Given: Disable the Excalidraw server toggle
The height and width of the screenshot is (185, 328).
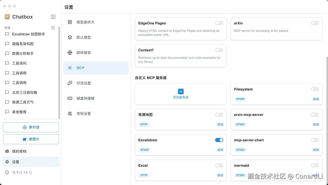Looking at the screenshot, I should [219, 140].
